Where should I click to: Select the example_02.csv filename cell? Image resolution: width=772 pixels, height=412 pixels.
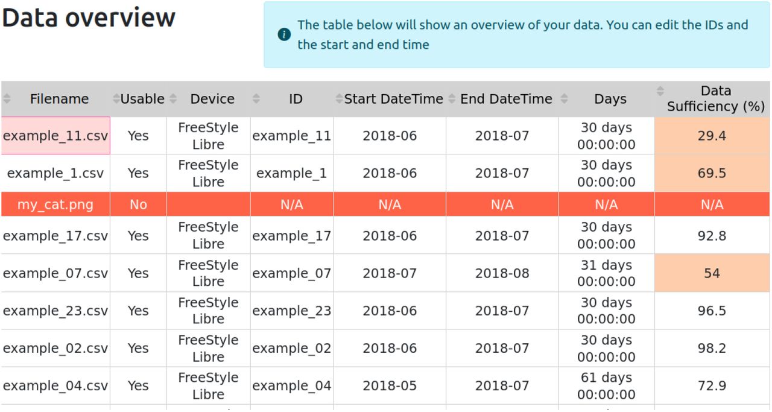55,348
